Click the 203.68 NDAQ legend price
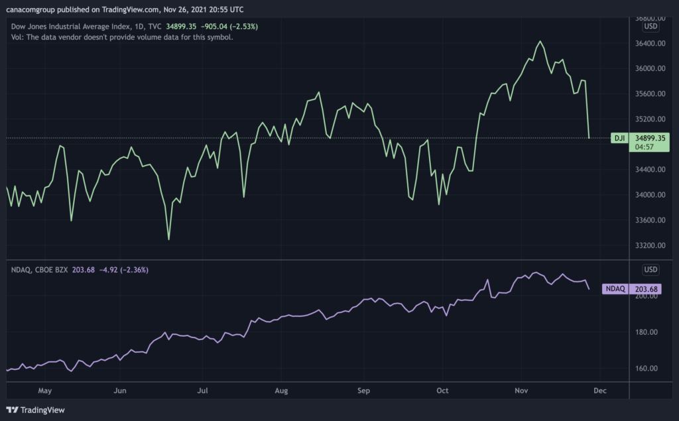Viewport: 679px width, 421px height. 83,270
